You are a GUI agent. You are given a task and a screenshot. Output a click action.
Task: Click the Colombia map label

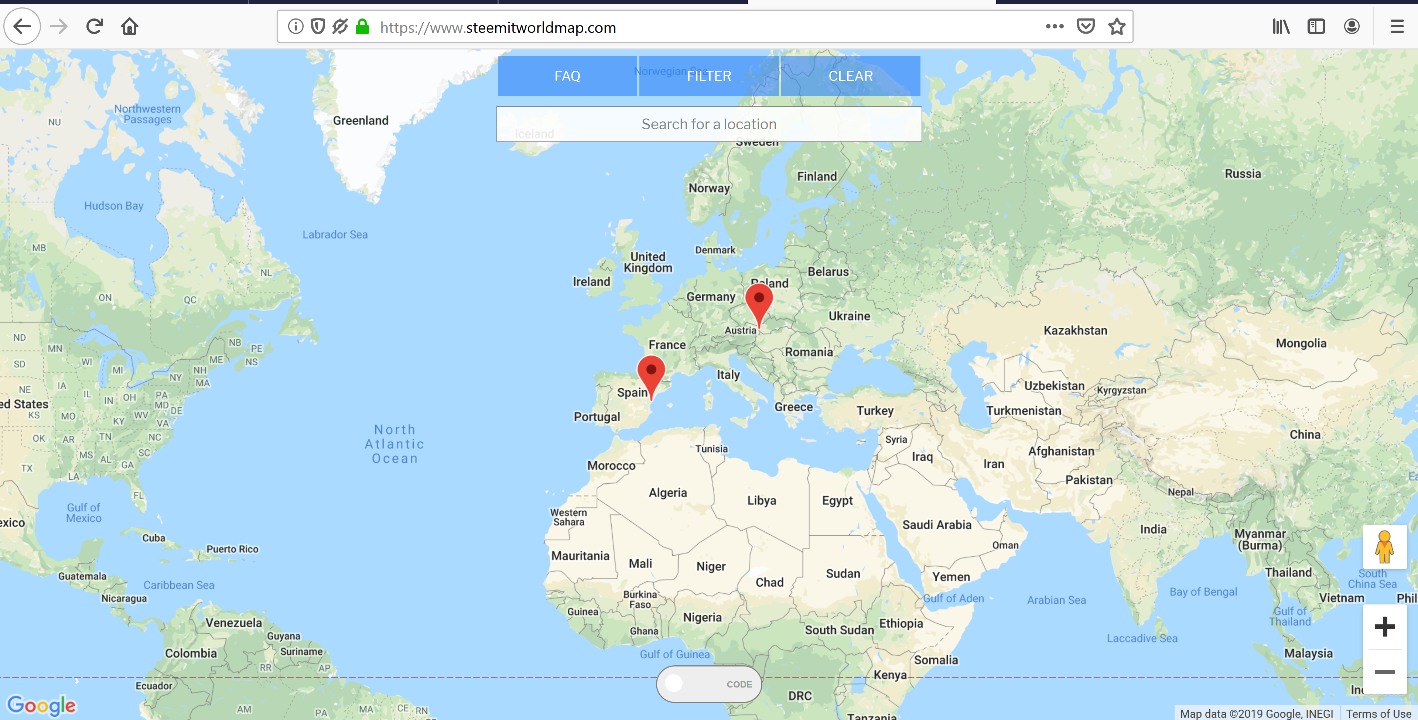click(191, 654)
